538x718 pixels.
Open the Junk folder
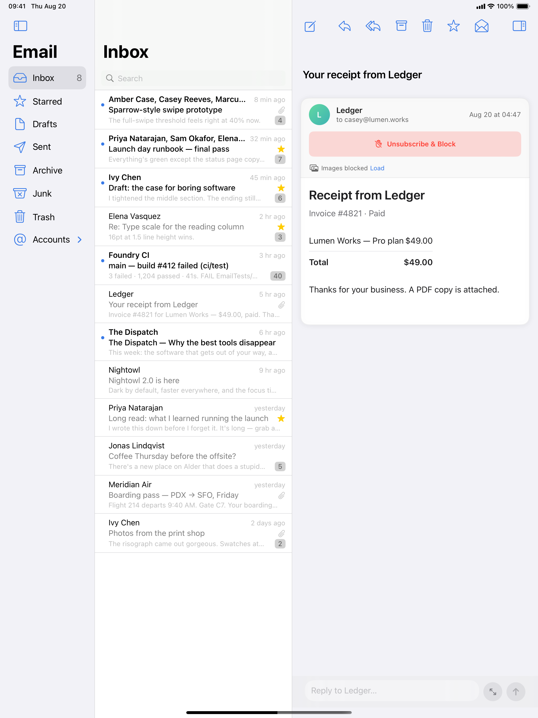pos(47,193)
